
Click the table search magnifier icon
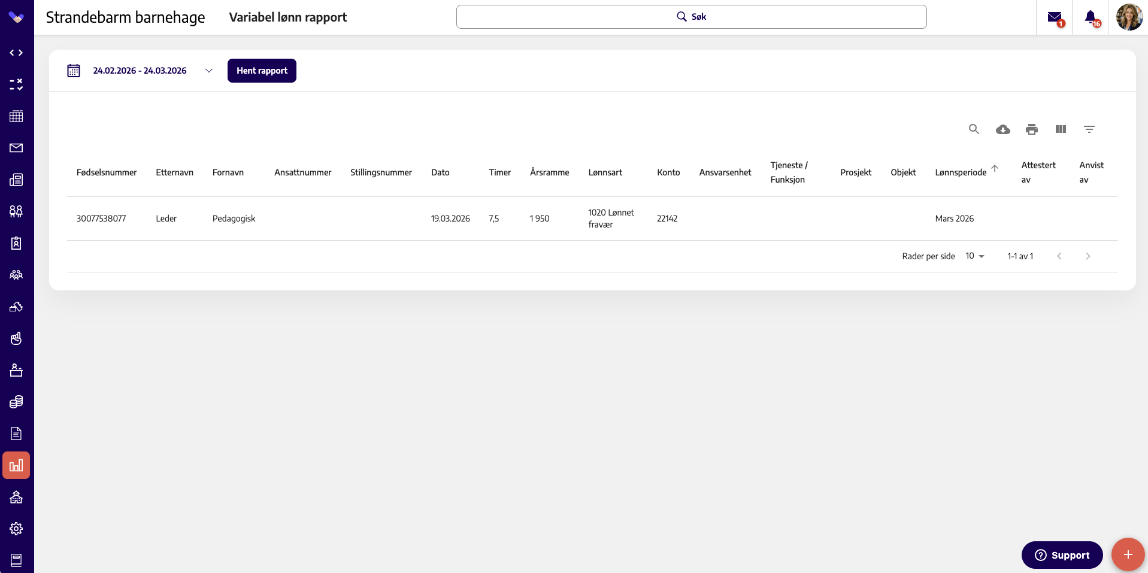pos(974,129)
